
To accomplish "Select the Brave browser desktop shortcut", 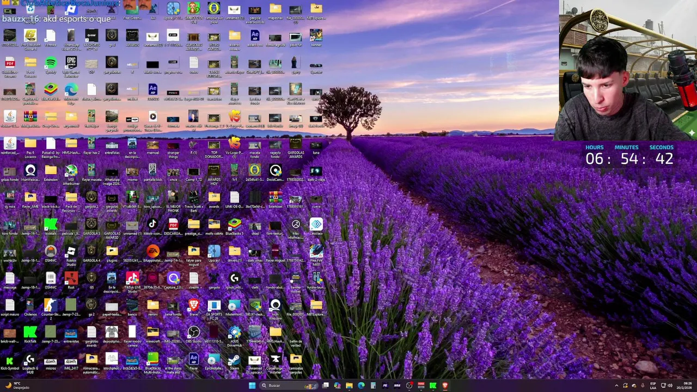I will [x=193, y=308].
